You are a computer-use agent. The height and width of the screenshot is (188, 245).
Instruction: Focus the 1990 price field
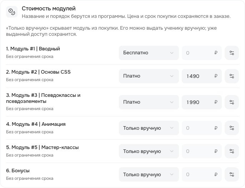pyautogui.click(x=202, y=102)
